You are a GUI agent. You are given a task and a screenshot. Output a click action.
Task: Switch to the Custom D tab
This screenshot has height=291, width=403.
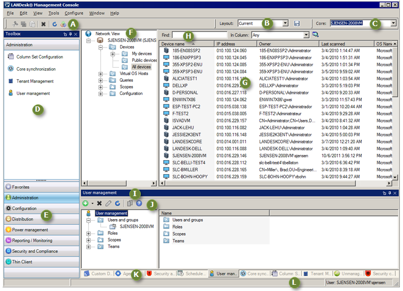pyautogui.click(x=99, y=274)
